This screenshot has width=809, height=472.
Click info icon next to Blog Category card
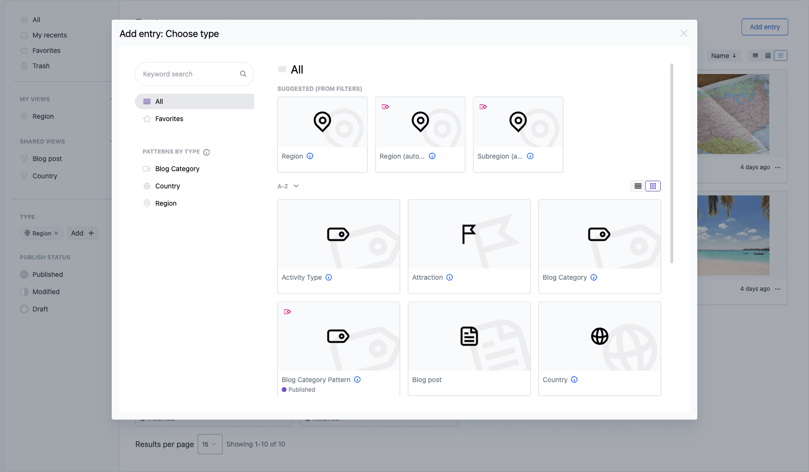[x=594, y=277]
